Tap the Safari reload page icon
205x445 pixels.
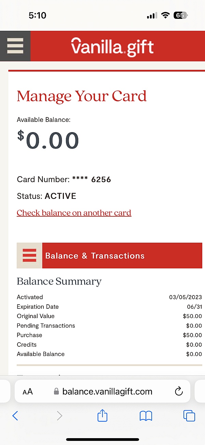coord(179,392)
